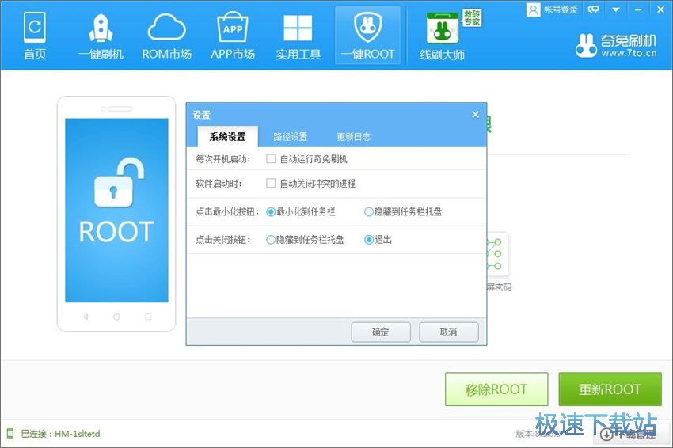This screenshot has width=673, height=448.
Task: Confirm settings with 确定 button
Action: (381, 332)
